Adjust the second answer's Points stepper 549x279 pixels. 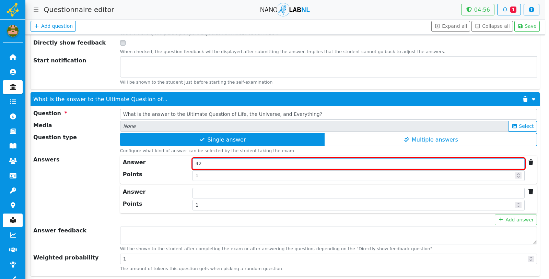pyautogui.click(x=518, y=205)
